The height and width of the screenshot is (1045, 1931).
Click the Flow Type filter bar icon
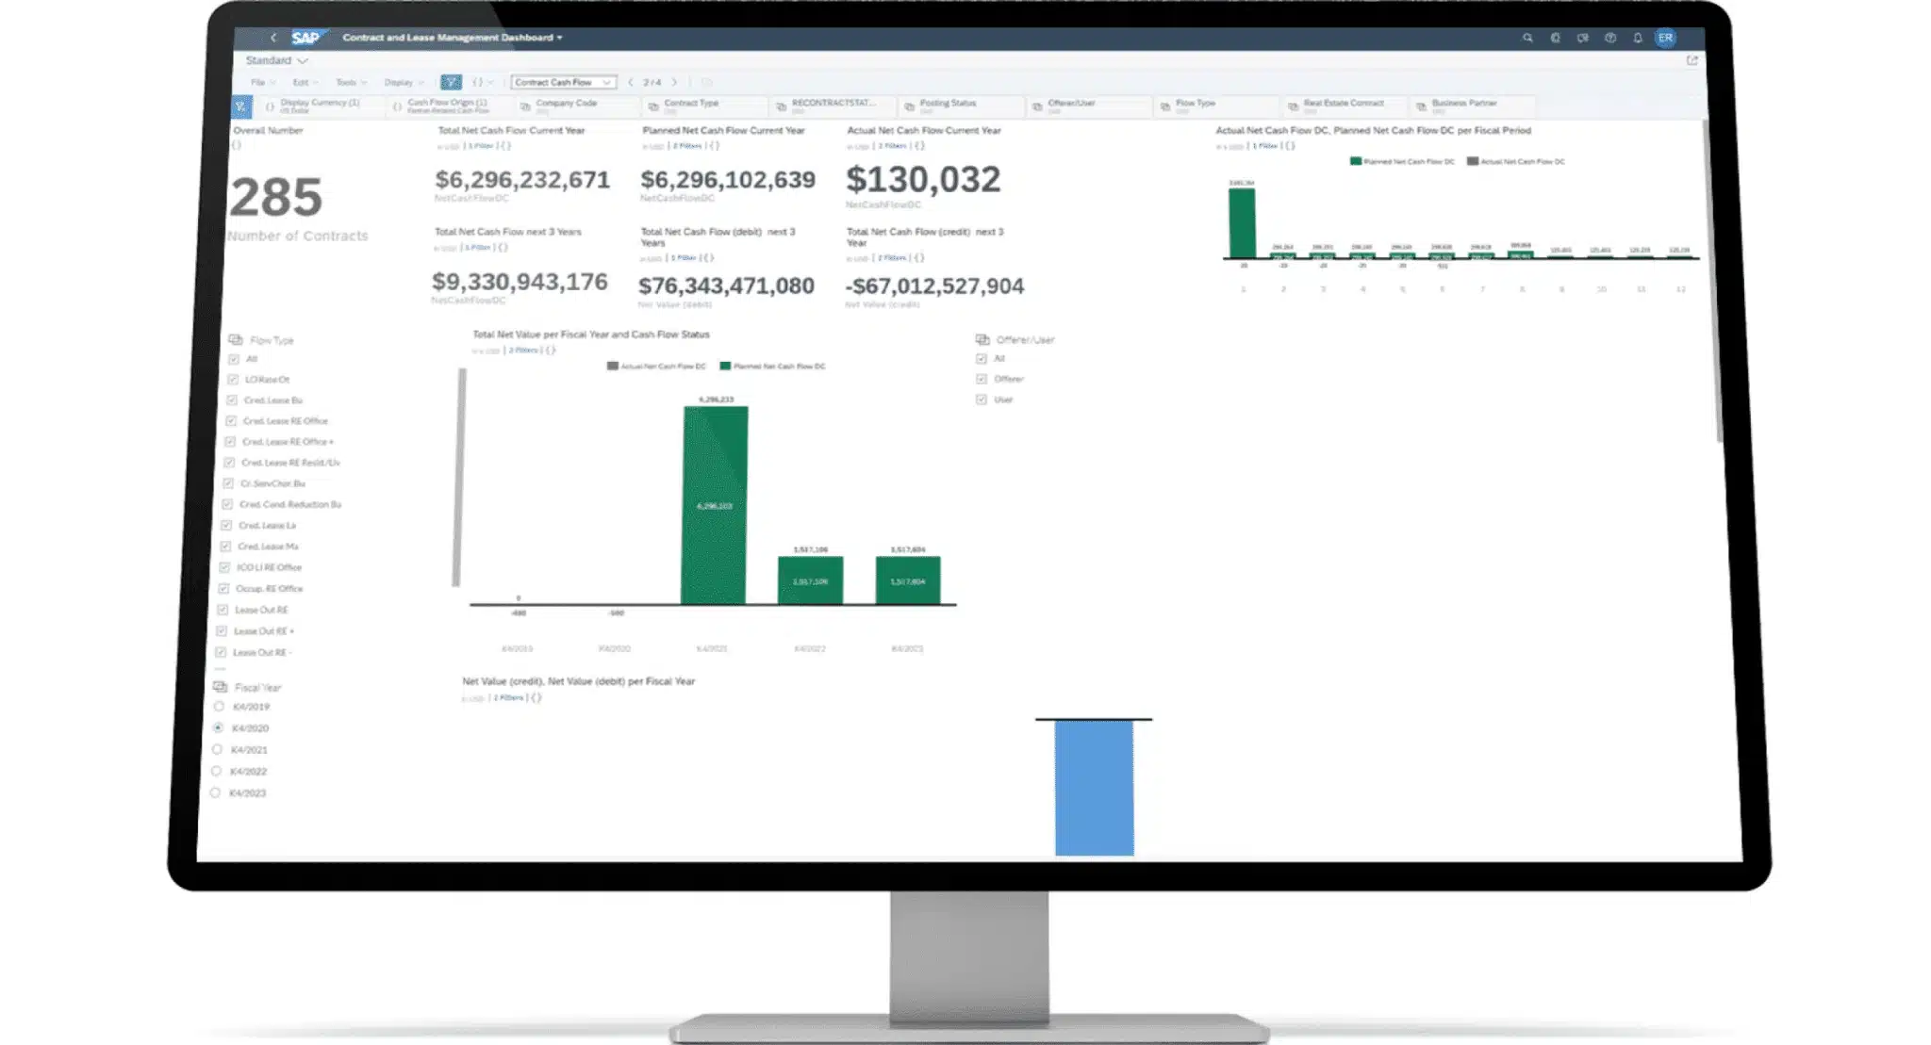(x=1165, y=106)
